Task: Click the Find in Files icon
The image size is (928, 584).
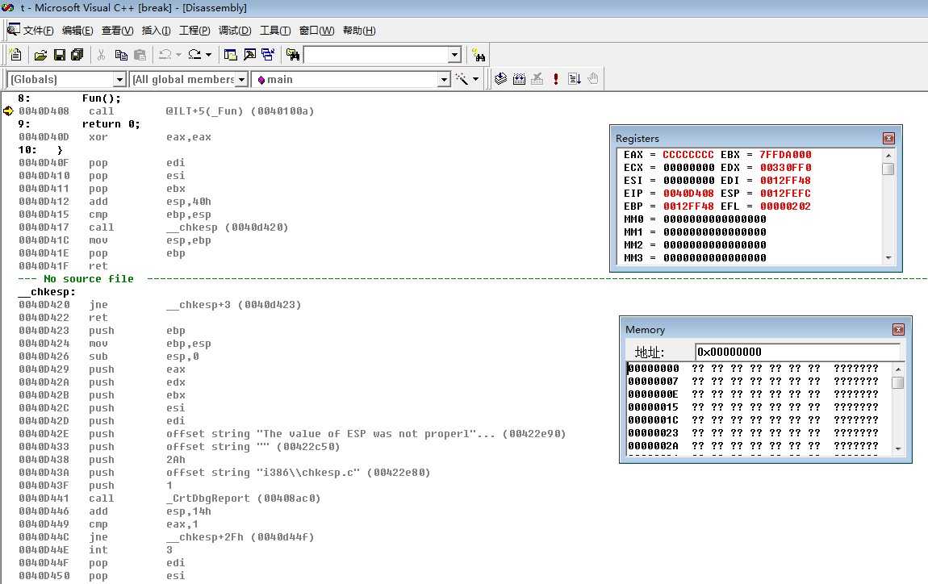Action: tap(293, 55)
